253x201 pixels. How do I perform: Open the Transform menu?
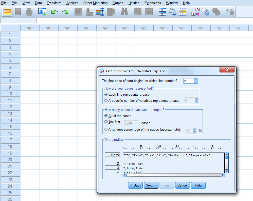(54, 3)
